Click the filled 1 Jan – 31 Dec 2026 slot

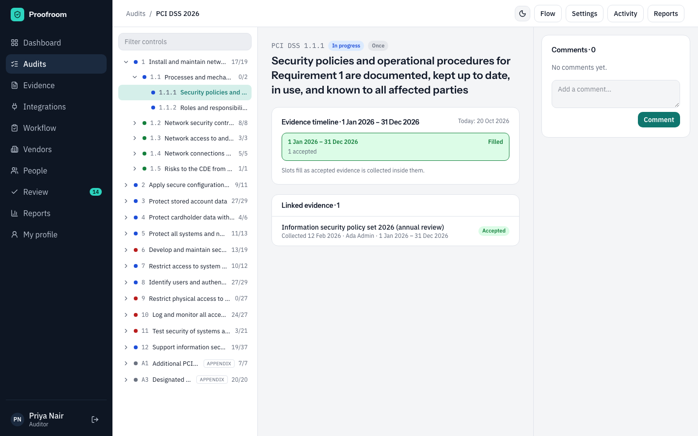(396, 147)
